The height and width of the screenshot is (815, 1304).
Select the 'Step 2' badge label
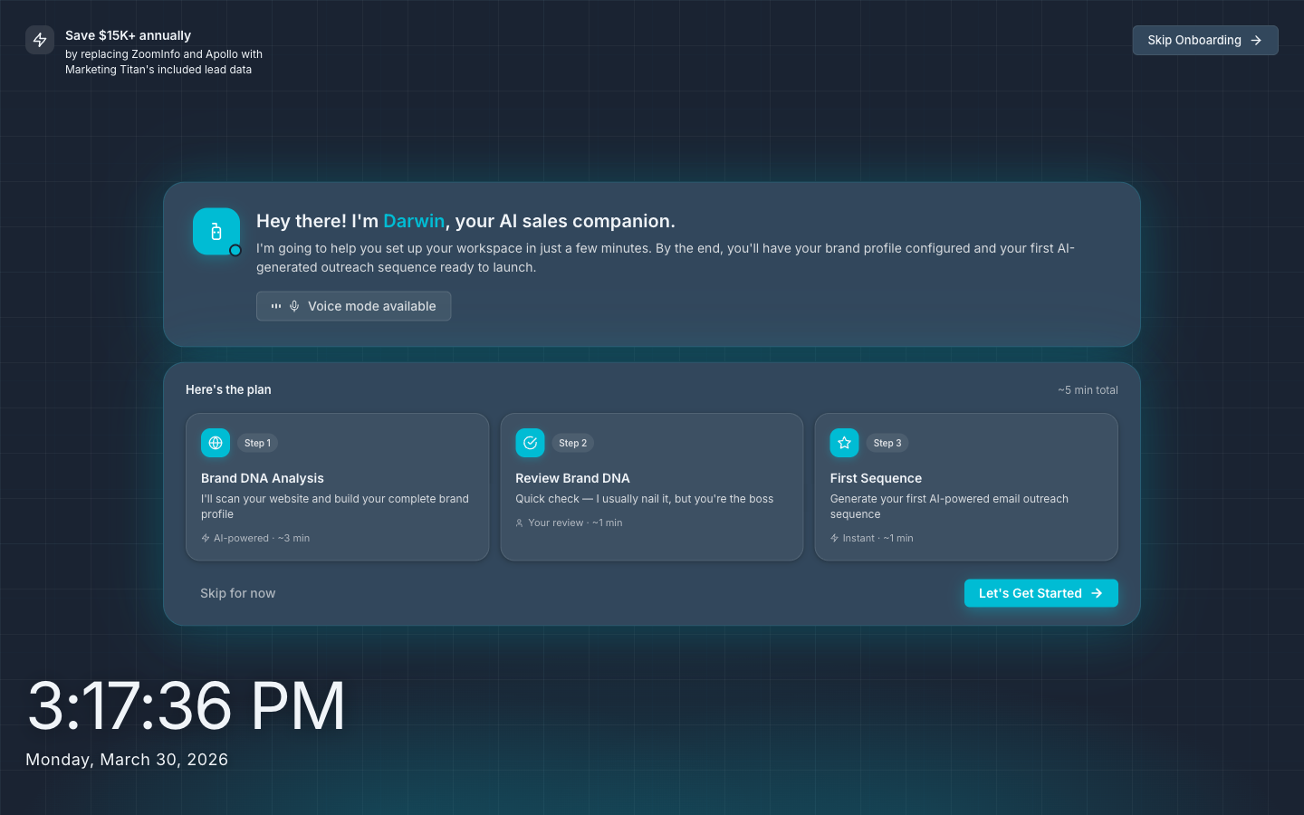pos(573,443)
